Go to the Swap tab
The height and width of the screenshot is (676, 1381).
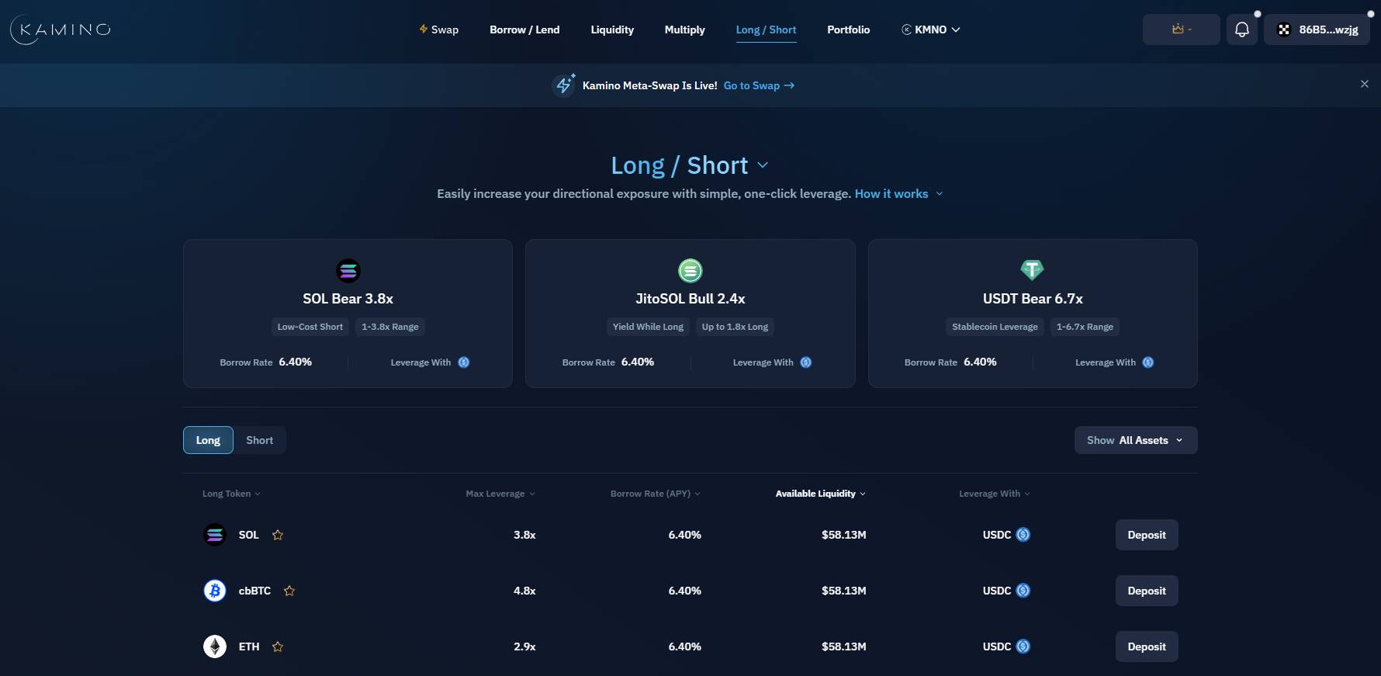(439, 29)
